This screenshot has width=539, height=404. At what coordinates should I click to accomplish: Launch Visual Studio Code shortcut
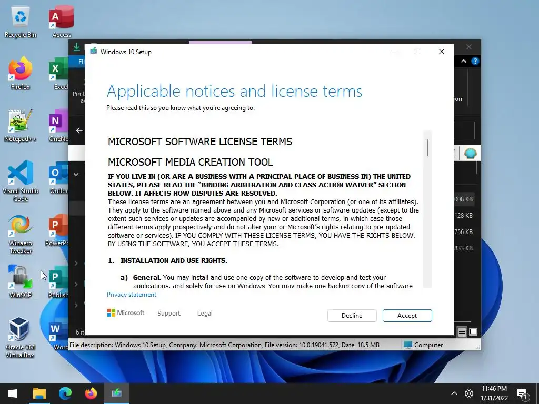click(x=21, y=181)
